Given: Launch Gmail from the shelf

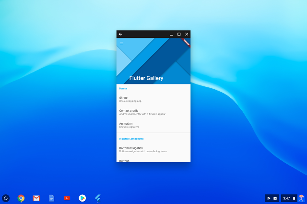Looking at the screenshot, I should [x=36, y=198].
